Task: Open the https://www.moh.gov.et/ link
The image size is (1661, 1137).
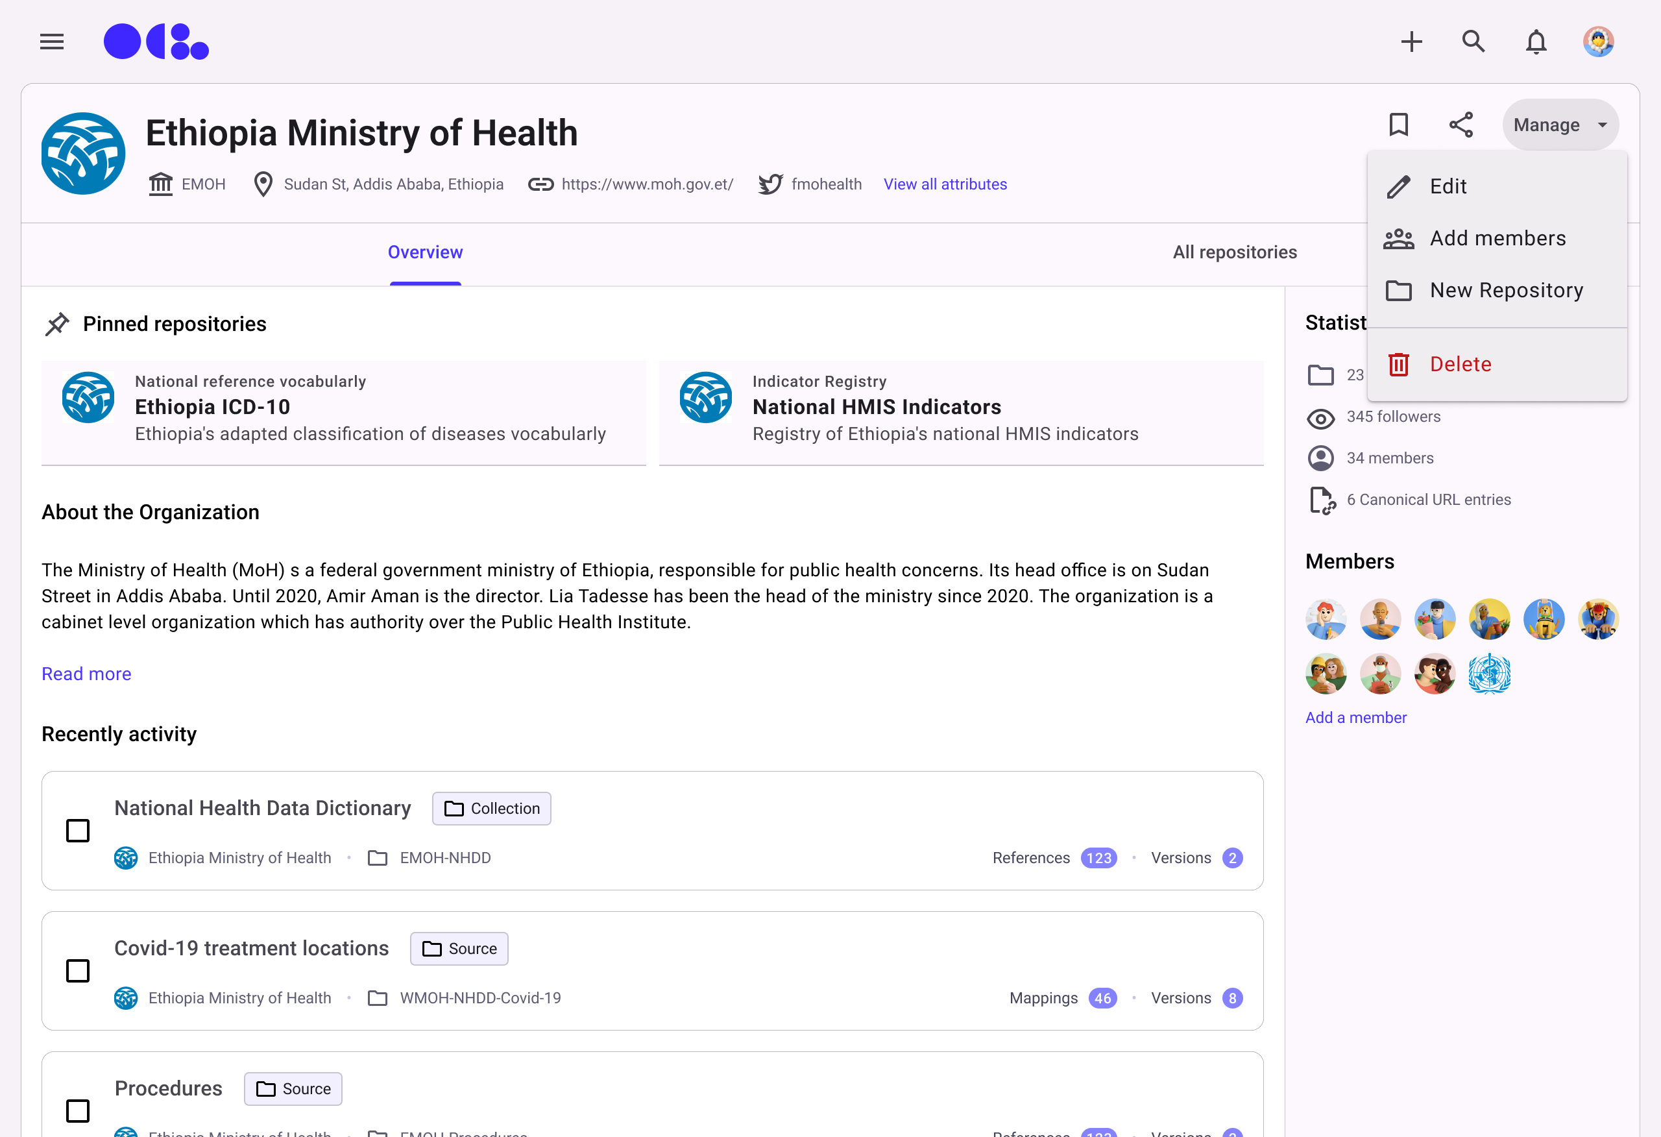Action: (x=647, y=184)
